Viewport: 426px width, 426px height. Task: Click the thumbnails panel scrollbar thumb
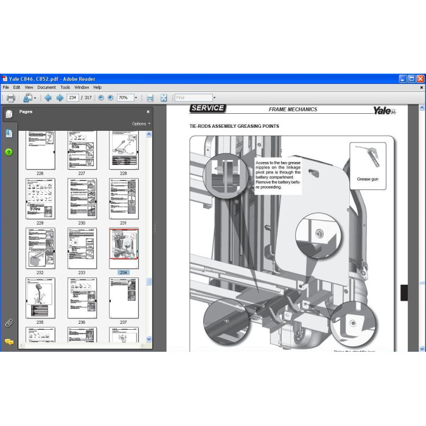pos(149,282)
